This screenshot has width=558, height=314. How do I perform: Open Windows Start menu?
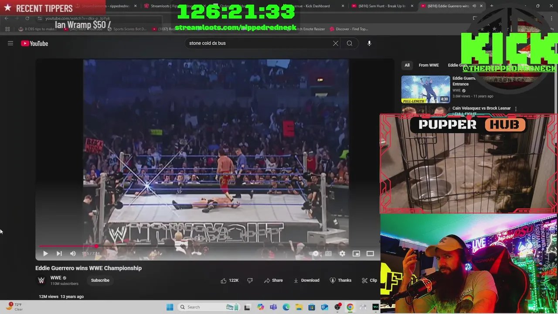[x=170, y=307]
